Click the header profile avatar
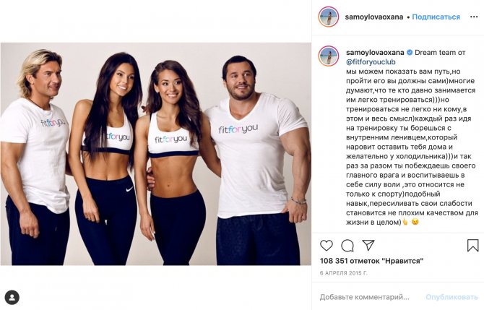This screenshot has height=310, width=484. click(x=329, y=17)
